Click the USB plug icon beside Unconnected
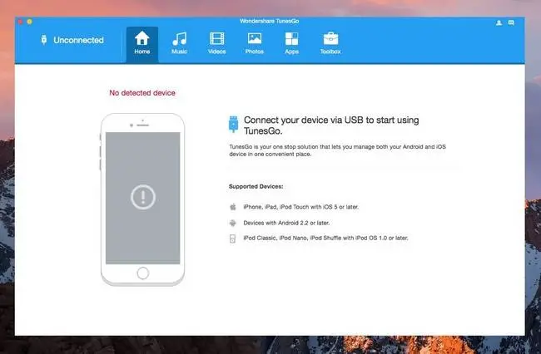541x354 pixels. click(44, 40)
